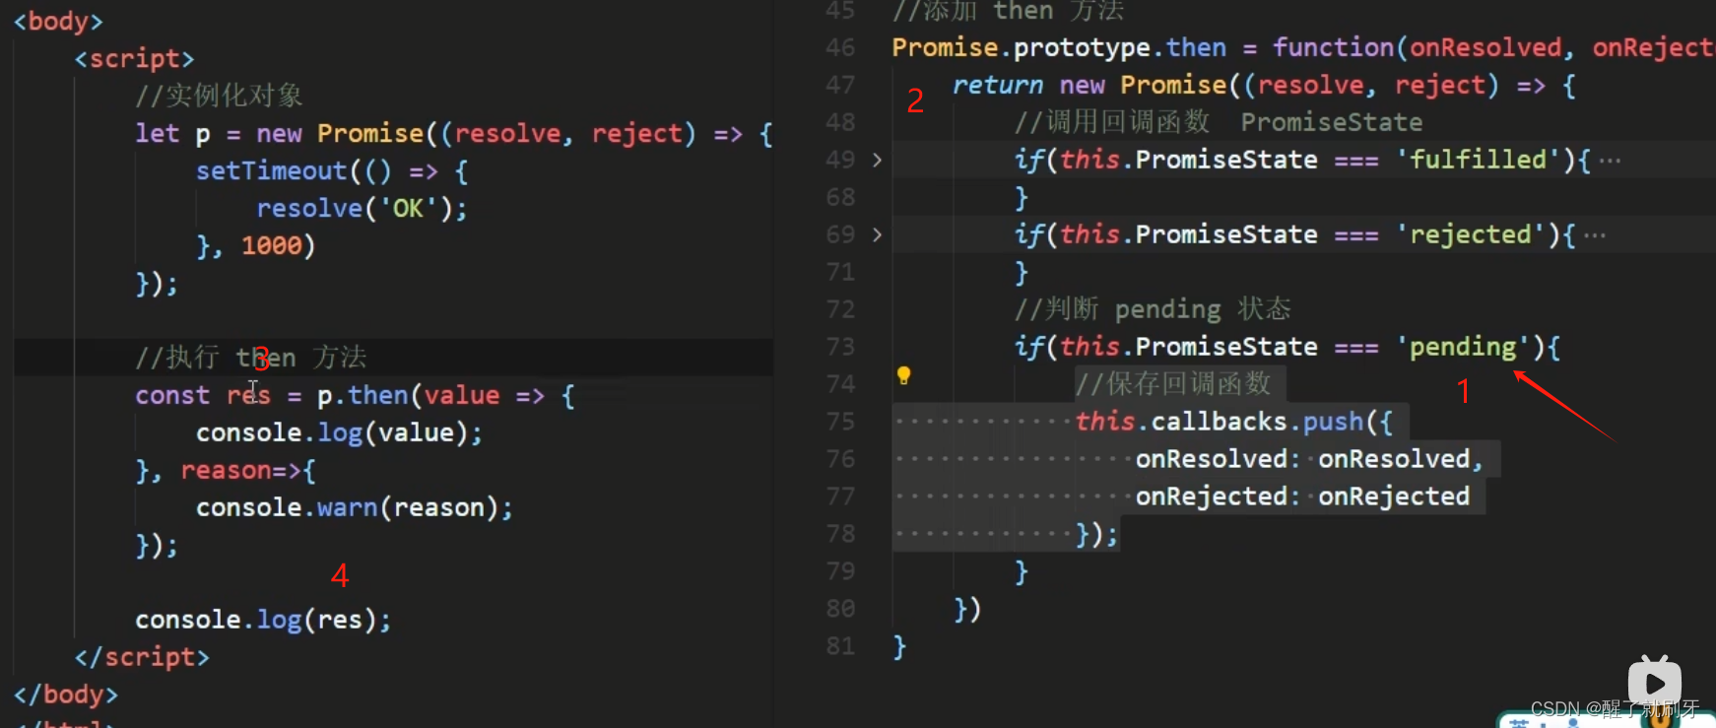Click the 1000 timeout value

pyautogui.click(x=271, y=245)
